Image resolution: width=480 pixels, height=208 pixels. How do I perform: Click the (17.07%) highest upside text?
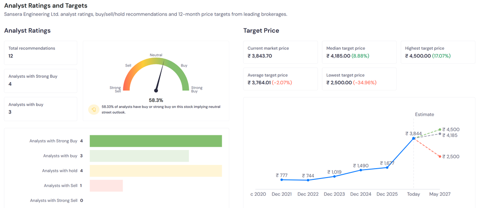pos(442,56)
